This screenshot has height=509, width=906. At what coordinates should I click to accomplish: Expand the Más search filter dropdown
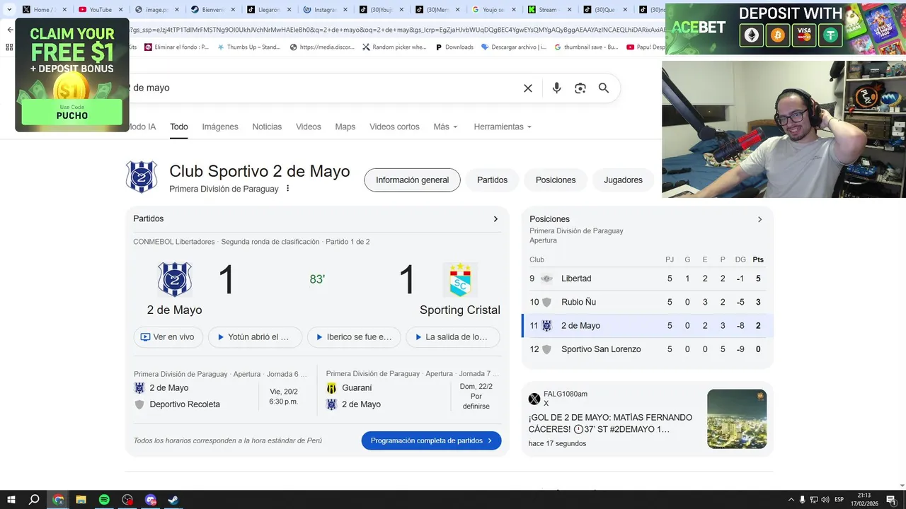coord(445,127)
